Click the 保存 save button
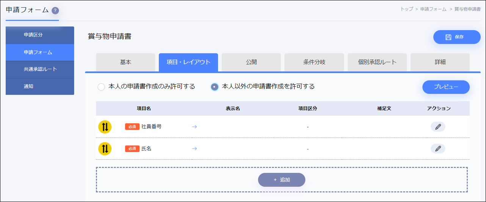Viewport: 486px width, 202px height. coord(457,37)
